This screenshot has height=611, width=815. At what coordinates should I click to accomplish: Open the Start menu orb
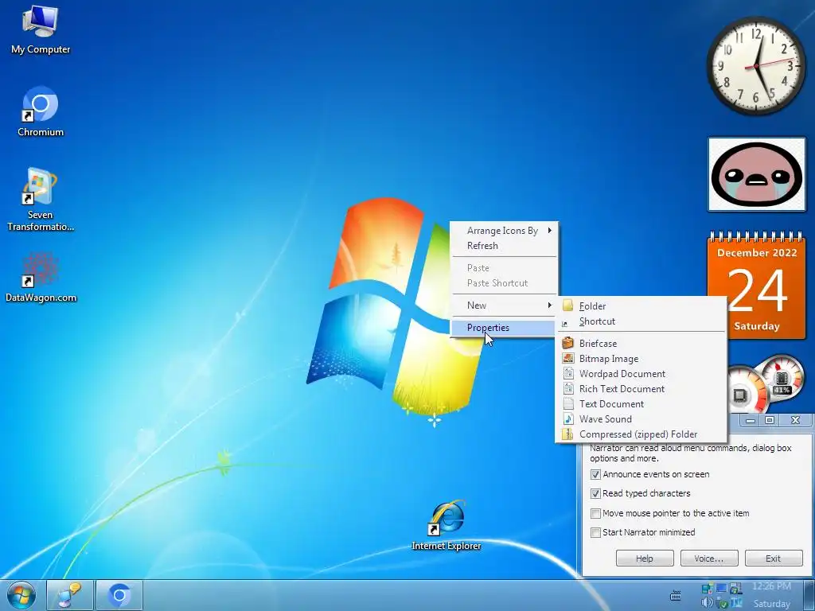point(21,595)
